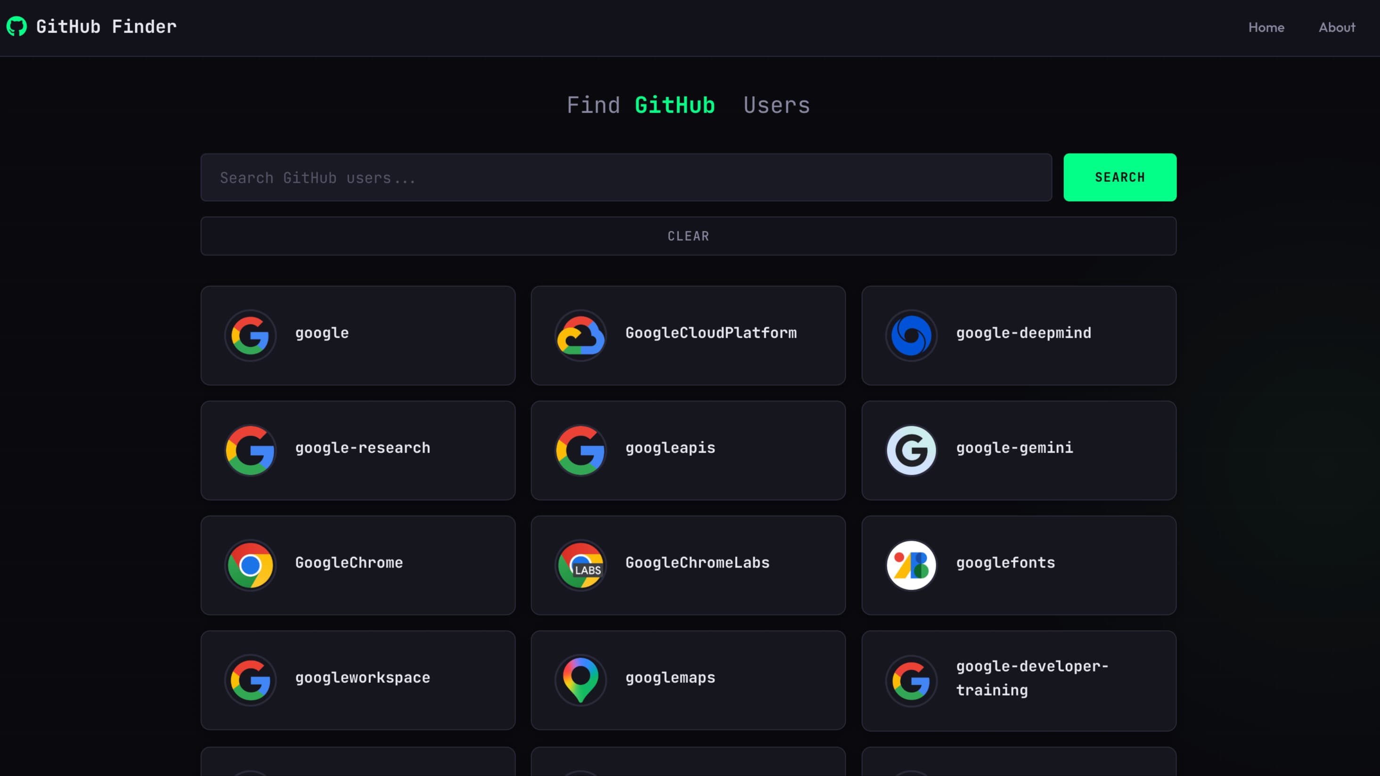
Task: Click the googleapis G avatar
Action: click(581, 450)
